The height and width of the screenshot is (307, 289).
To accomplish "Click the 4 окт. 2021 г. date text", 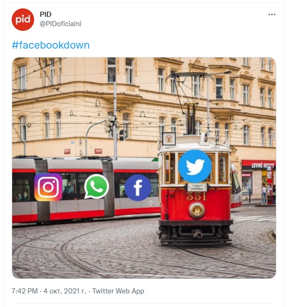I will coord(65,291).
